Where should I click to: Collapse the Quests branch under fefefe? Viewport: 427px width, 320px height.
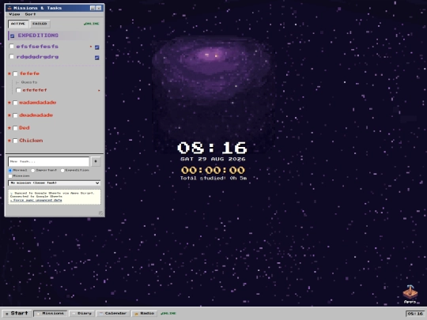(17, 82)
